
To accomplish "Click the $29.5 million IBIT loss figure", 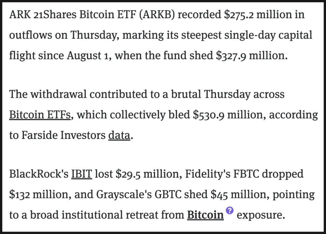I will click(143, 174).
